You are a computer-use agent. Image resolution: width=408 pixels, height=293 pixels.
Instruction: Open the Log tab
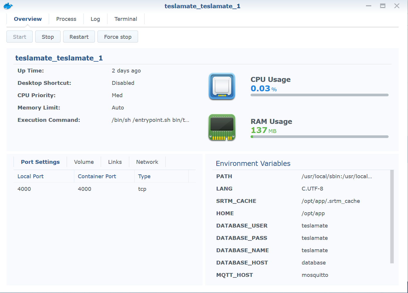point(95,19)
